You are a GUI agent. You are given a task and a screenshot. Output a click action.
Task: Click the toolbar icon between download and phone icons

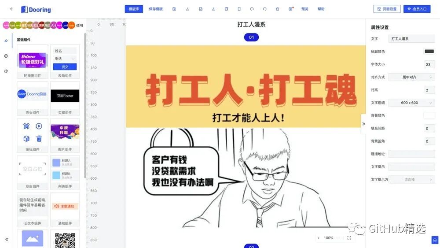coord(226,9)
